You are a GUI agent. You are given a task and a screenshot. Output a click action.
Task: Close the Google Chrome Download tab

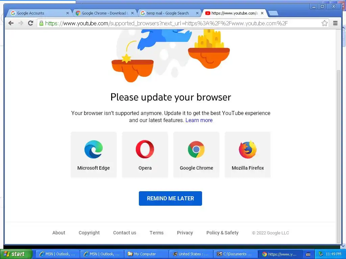click(132, 13)
